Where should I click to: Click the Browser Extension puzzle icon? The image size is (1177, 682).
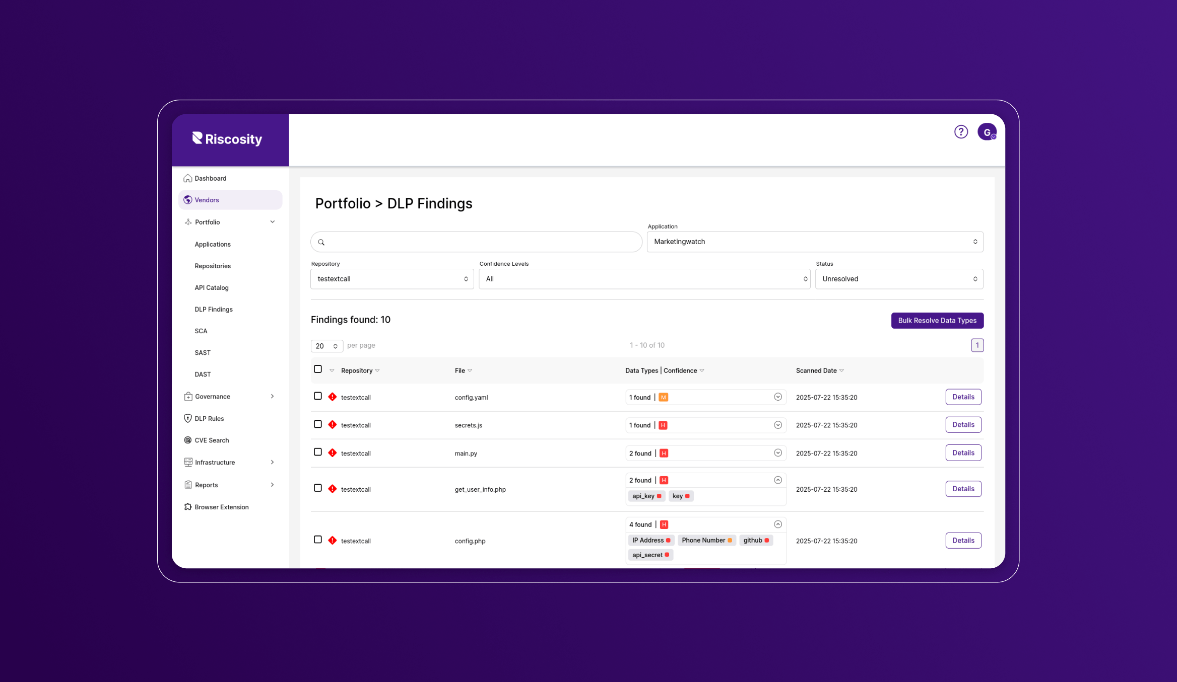[x=188, y=507]
